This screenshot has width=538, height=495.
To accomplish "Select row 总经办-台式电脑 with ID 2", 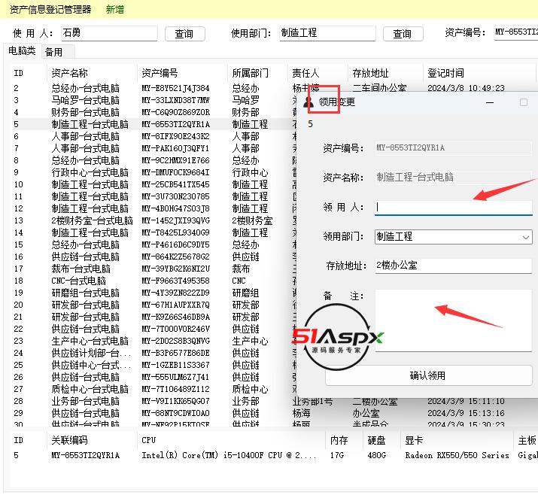I will pyautogui.click(x=86, y=88).
